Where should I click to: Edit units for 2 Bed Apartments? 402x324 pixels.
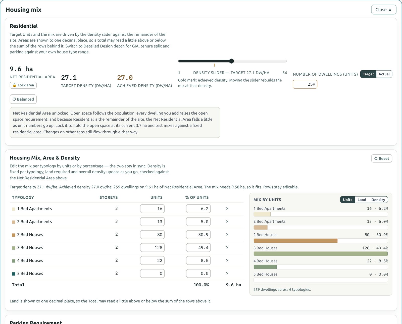click(x=152, y=222)
